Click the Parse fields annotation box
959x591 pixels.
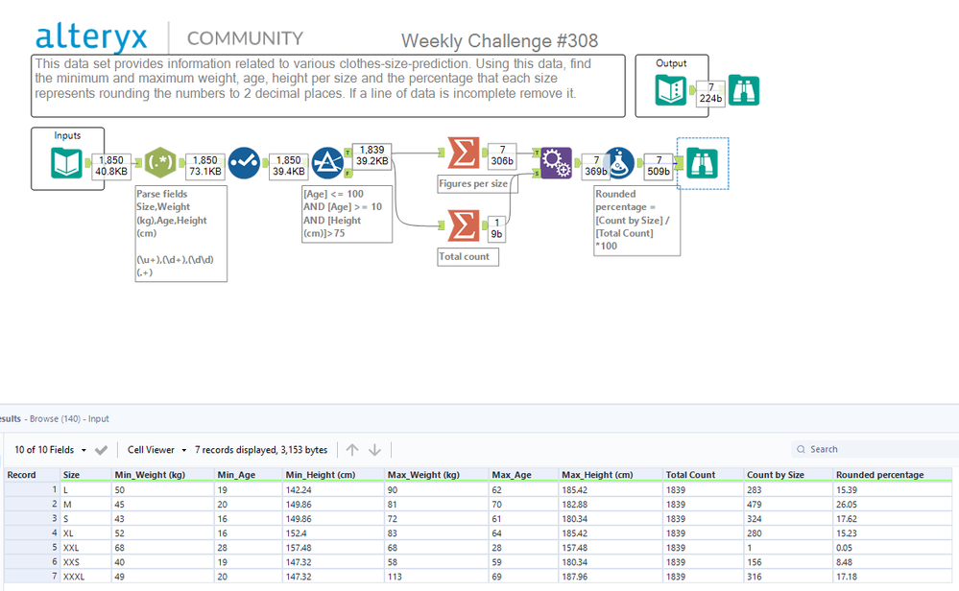point(181,233)
